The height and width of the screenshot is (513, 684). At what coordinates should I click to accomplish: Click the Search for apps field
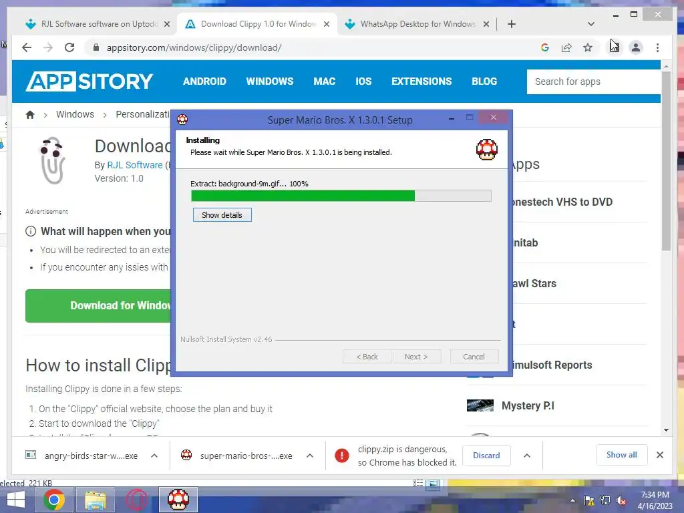(x=593, y=81)
